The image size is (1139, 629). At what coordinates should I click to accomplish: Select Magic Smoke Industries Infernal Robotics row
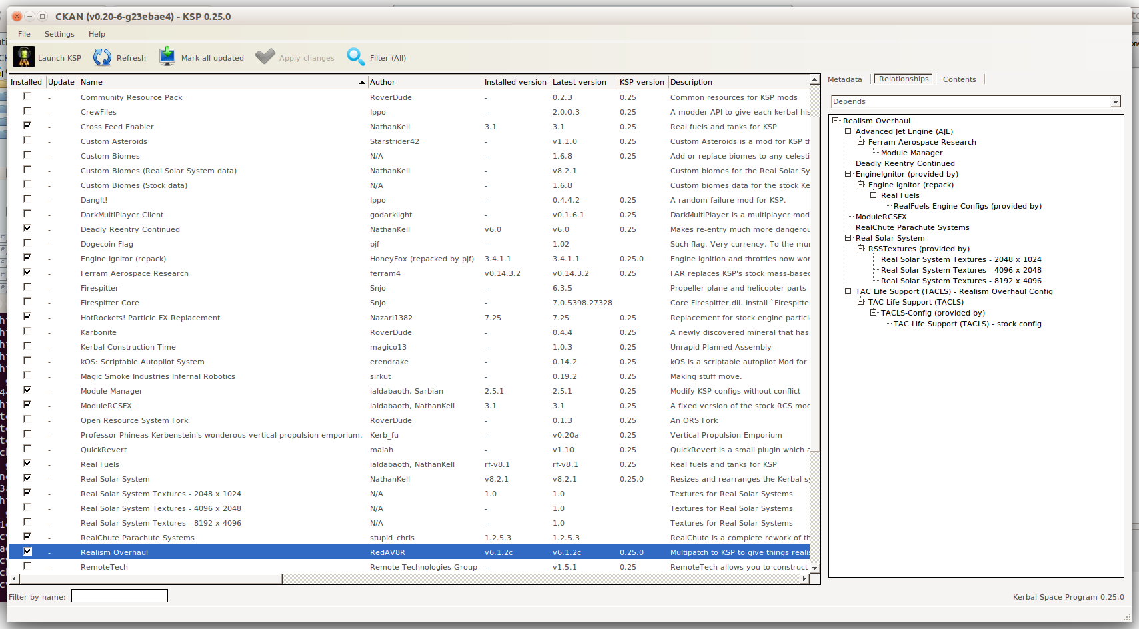409,376
